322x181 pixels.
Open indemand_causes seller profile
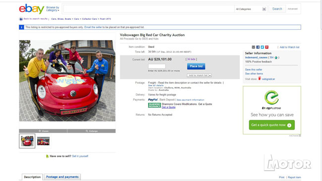click(x=256, y=57)
